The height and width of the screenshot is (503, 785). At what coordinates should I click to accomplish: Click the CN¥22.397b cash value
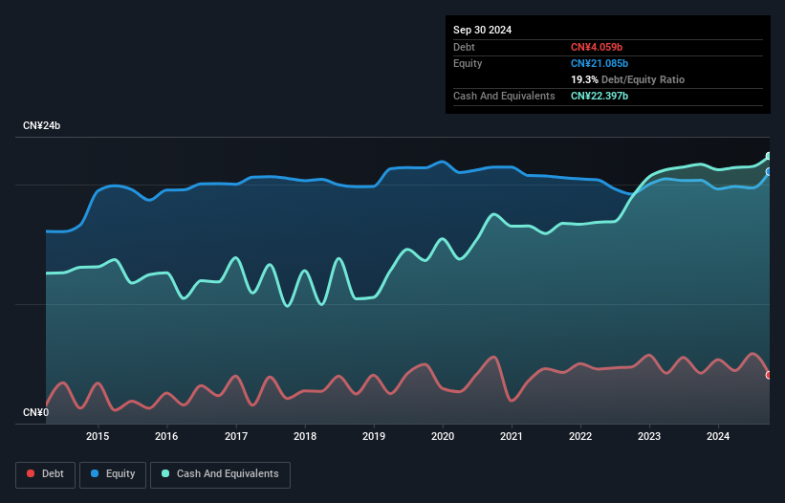click(600, 96)
